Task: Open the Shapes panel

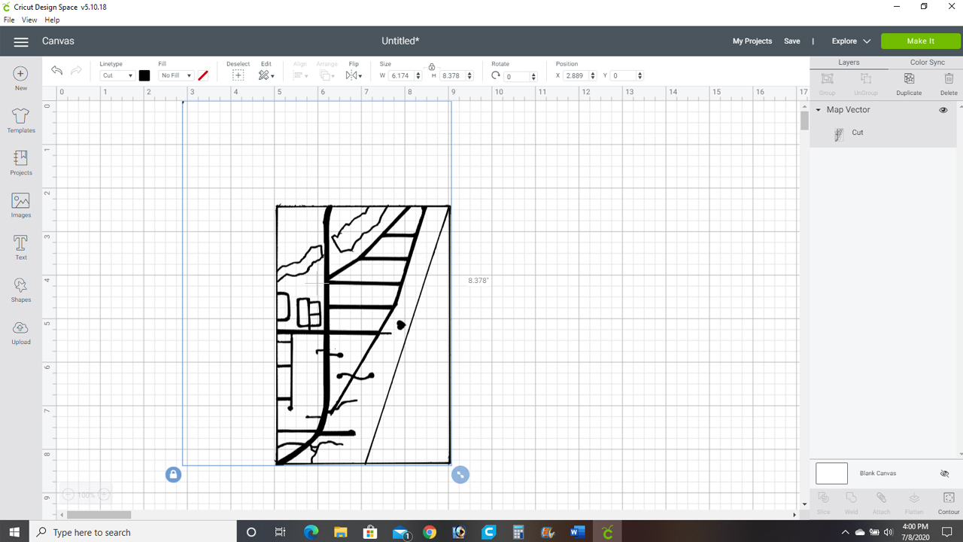Action: click(x=21, y=290)
